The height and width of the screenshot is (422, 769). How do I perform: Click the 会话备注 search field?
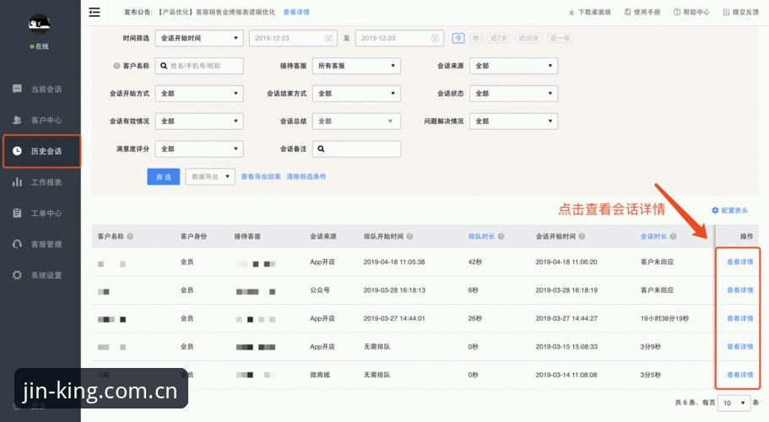[x=356, y=149]
